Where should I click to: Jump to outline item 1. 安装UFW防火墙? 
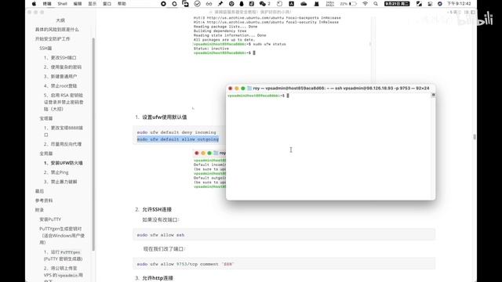[64, 163]
